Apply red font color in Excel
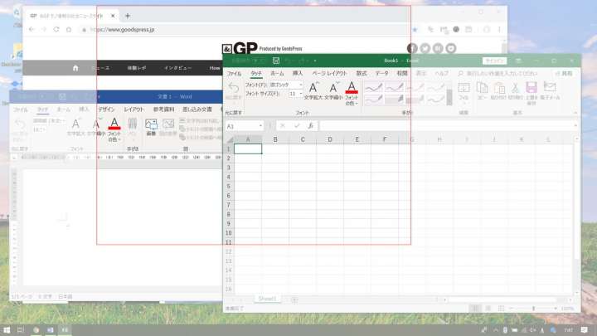The width and height of the screenshot is (597, 336). point(352,88)
